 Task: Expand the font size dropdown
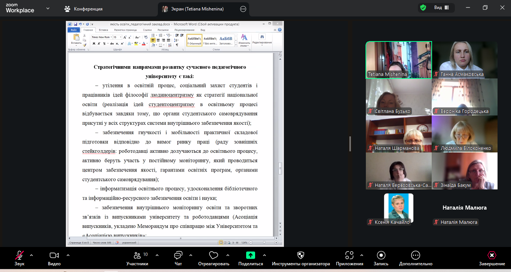coord(121,37)
